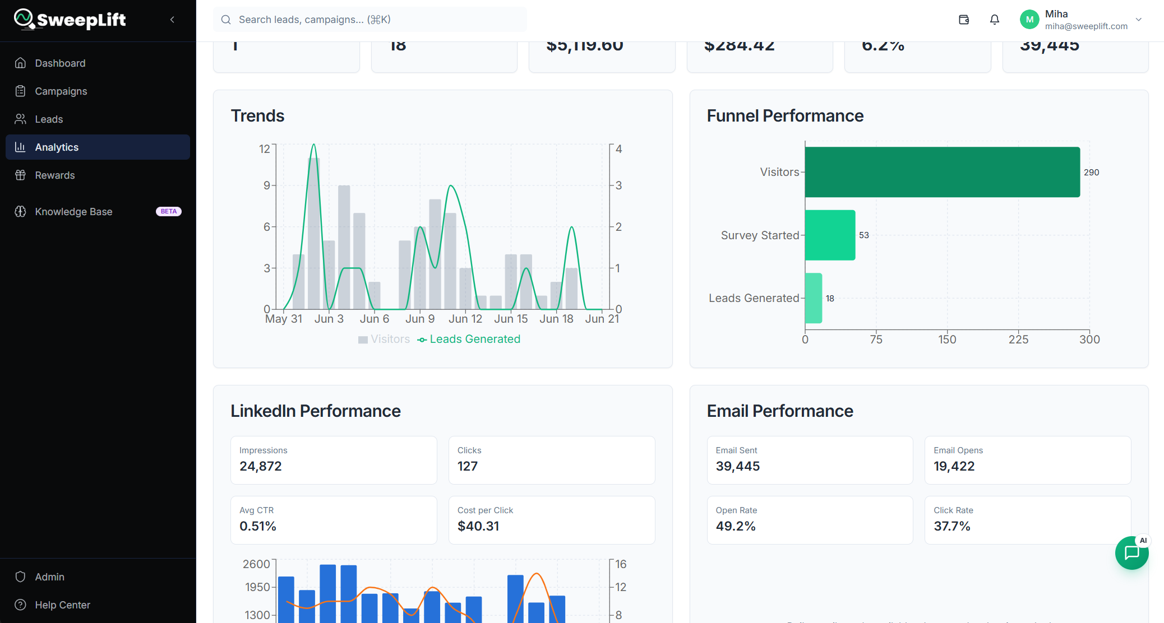Click the Email Opens 19,422 card

1028,460
